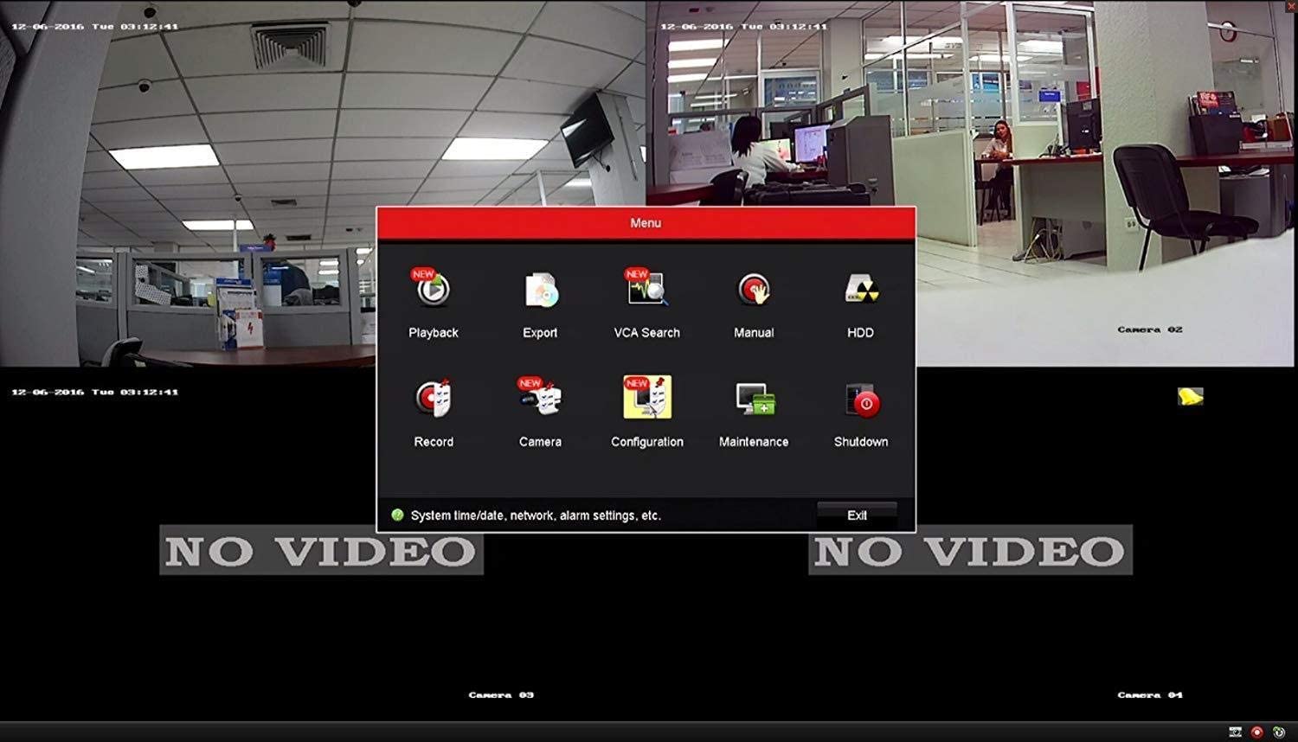Screen dimensions: 1298x742
Task: Click the Shutdown icon
Action: click(x=862, y=400)
